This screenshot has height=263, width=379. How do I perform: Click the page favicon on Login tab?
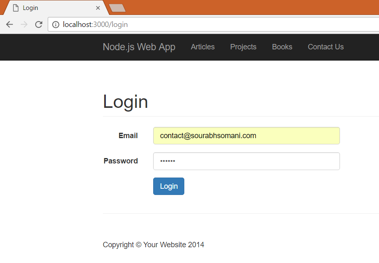(16, 8)
